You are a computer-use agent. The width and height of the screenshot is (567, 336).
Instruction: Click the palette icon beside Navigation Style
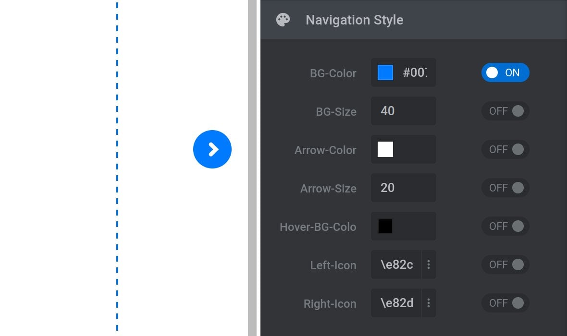tap(283, 20)
